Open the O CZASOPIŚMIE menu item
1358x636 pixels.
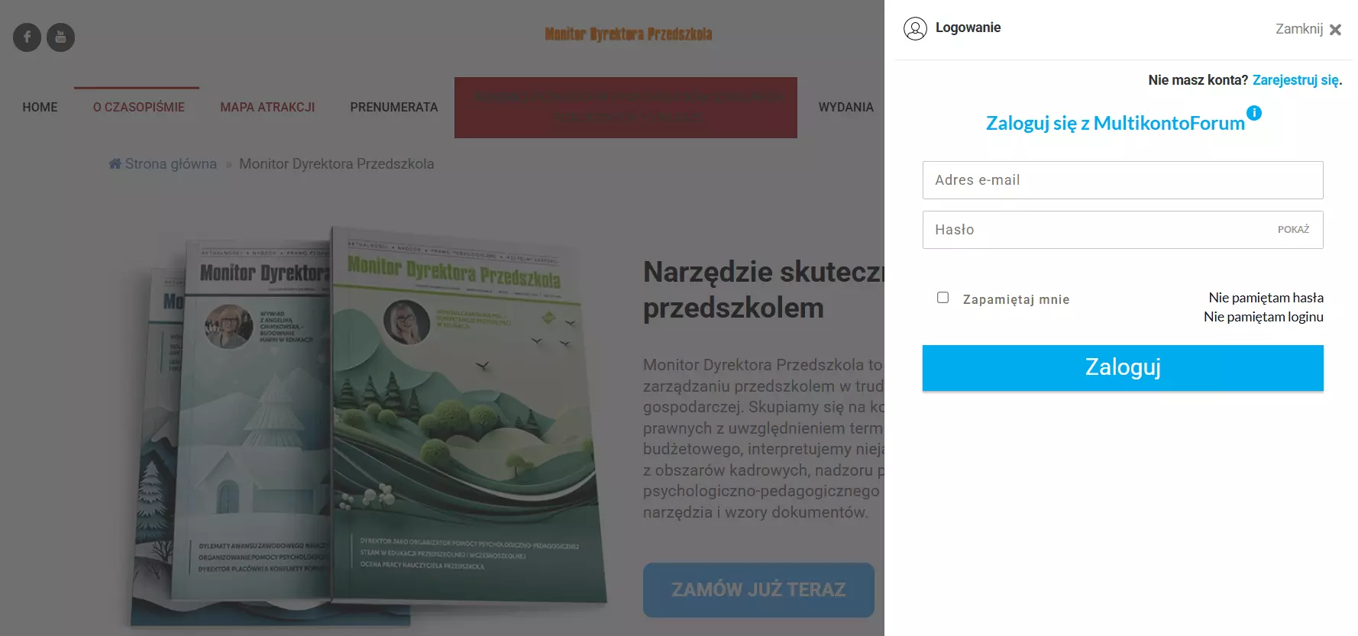tap(139, 107)
